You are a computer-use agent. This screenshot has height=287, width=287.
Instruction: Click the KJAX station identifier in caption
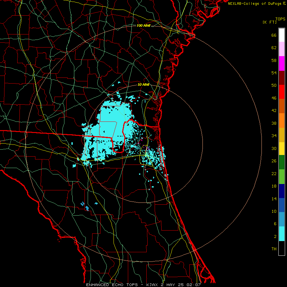pyautogui.click(x=152, y=285)
